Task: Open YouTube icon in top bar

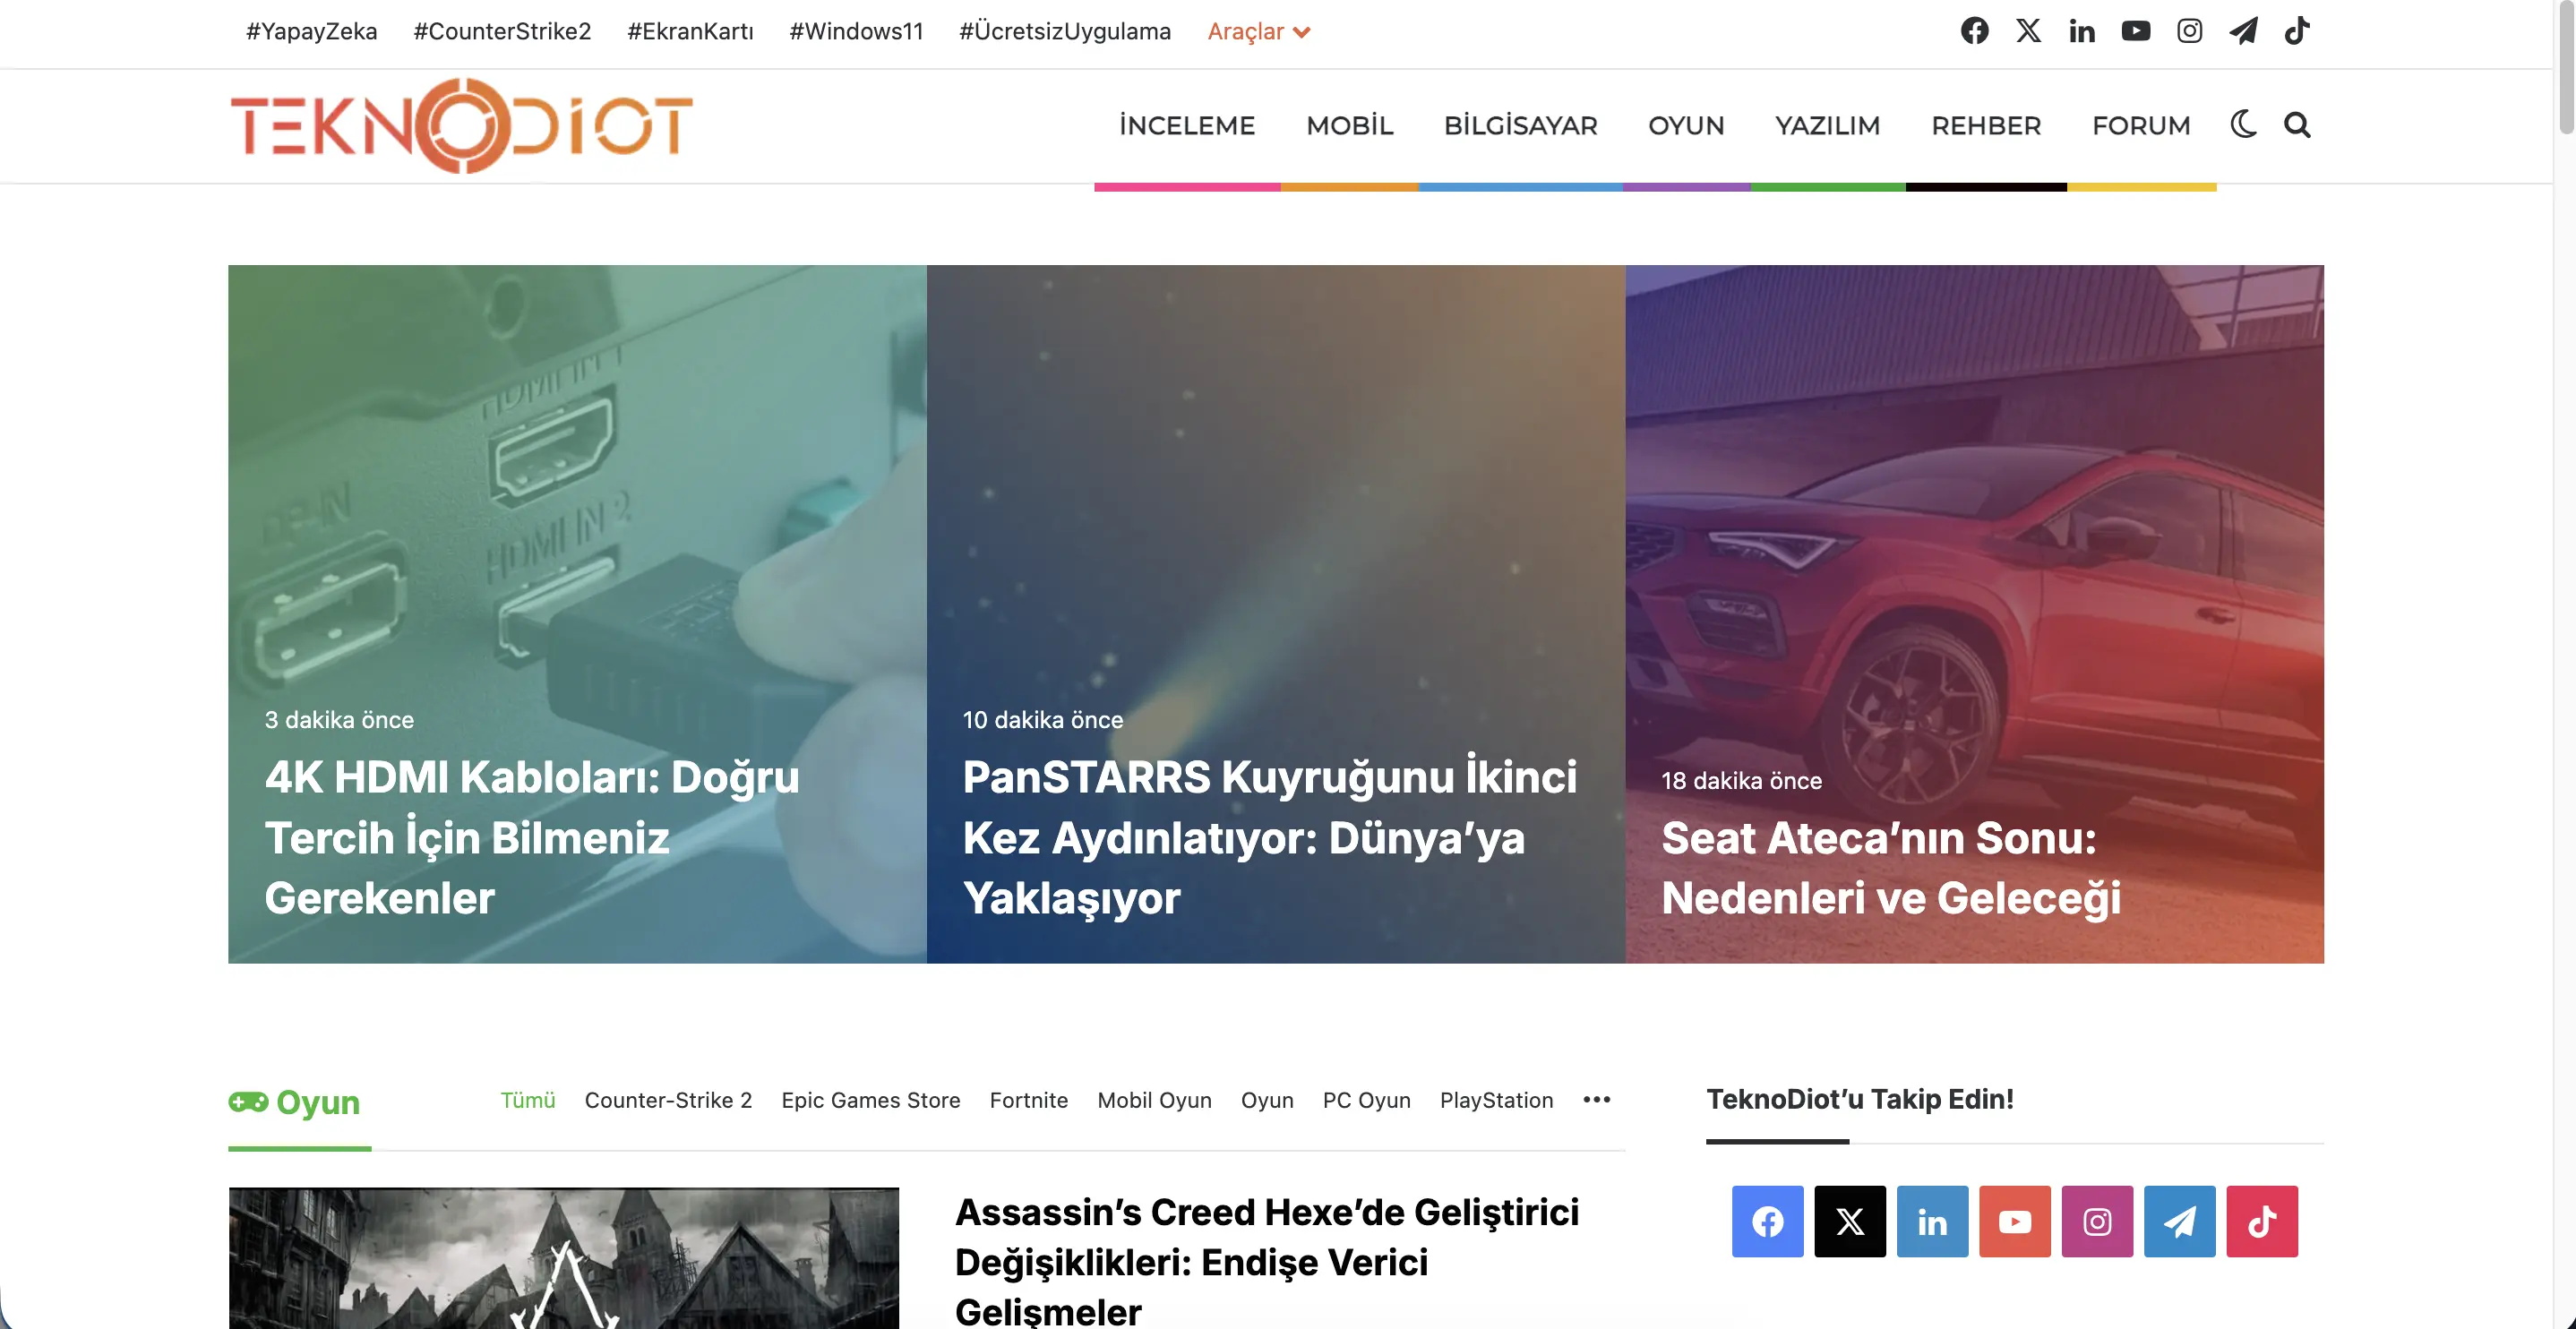Action: coord(2136,31)
